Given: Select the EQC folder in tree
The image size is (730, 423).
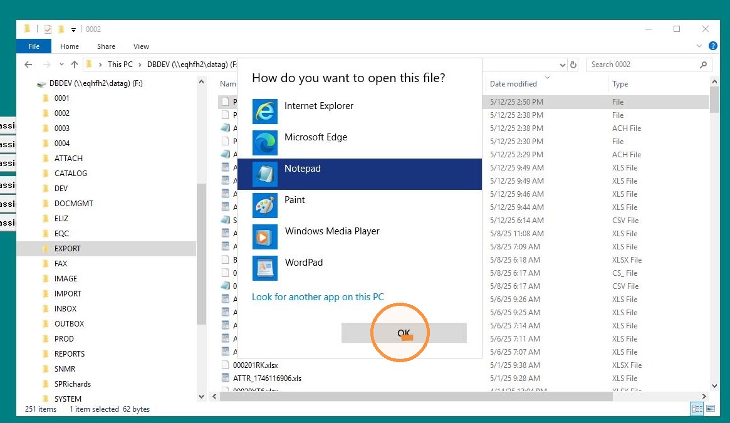Looking at the screenshot, I should pos(61,234).
